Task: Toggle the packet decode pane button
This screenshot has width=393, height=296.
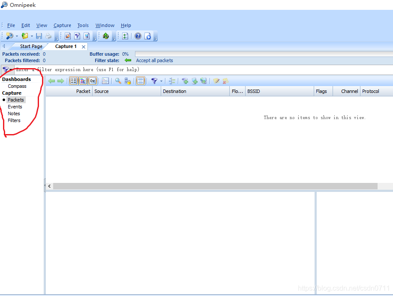Action: (83, 81)
